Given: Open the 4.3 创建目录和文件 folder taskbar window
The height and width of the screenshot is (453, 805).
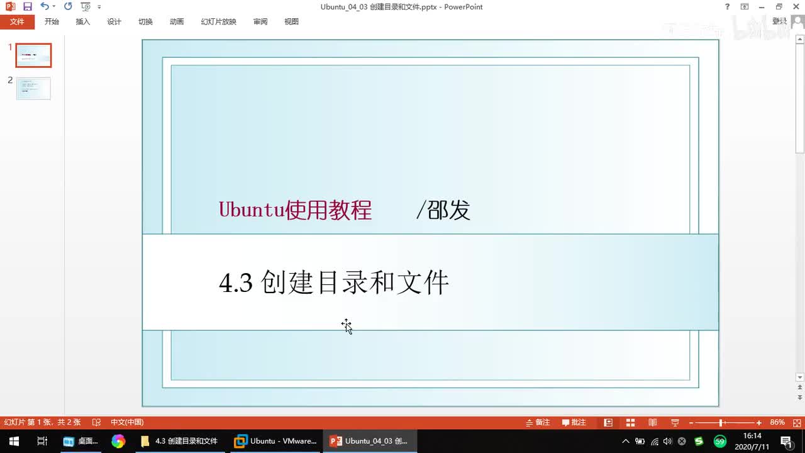Looking at the screenshot, I should click(179, 441).
